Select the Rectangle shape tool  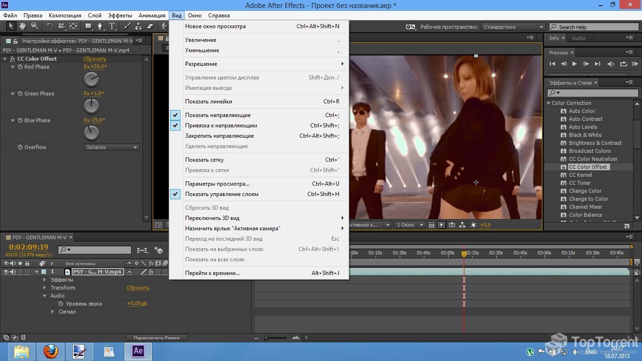click(89, 26)
